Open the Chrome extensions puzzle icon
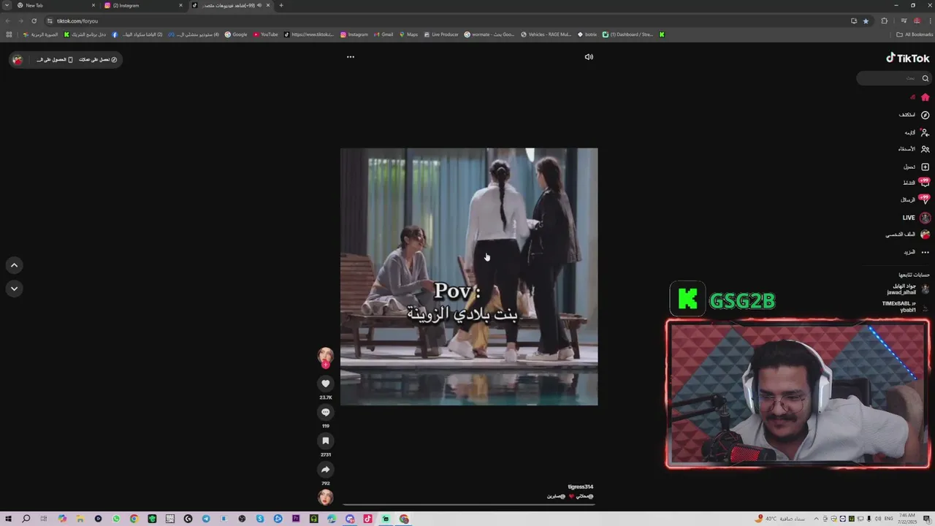The width and height of the screenshot is (935, 526). (x=885, y=20)
